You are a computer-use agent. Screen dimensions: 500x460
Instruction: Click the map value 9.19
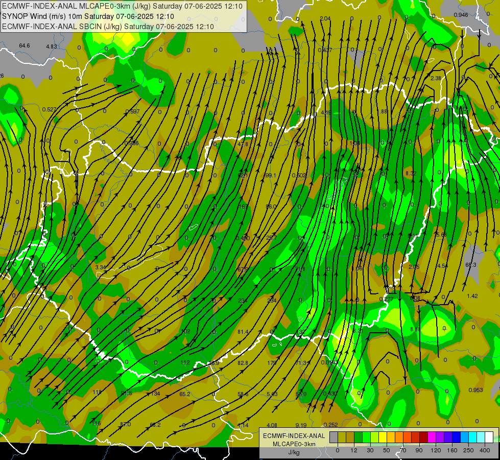(301, 425)
